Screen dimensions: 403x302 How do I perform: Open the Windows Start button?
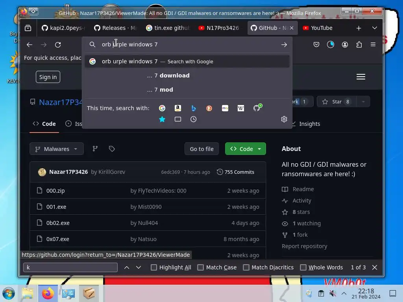pyautogui.click(x=9, y=293)
